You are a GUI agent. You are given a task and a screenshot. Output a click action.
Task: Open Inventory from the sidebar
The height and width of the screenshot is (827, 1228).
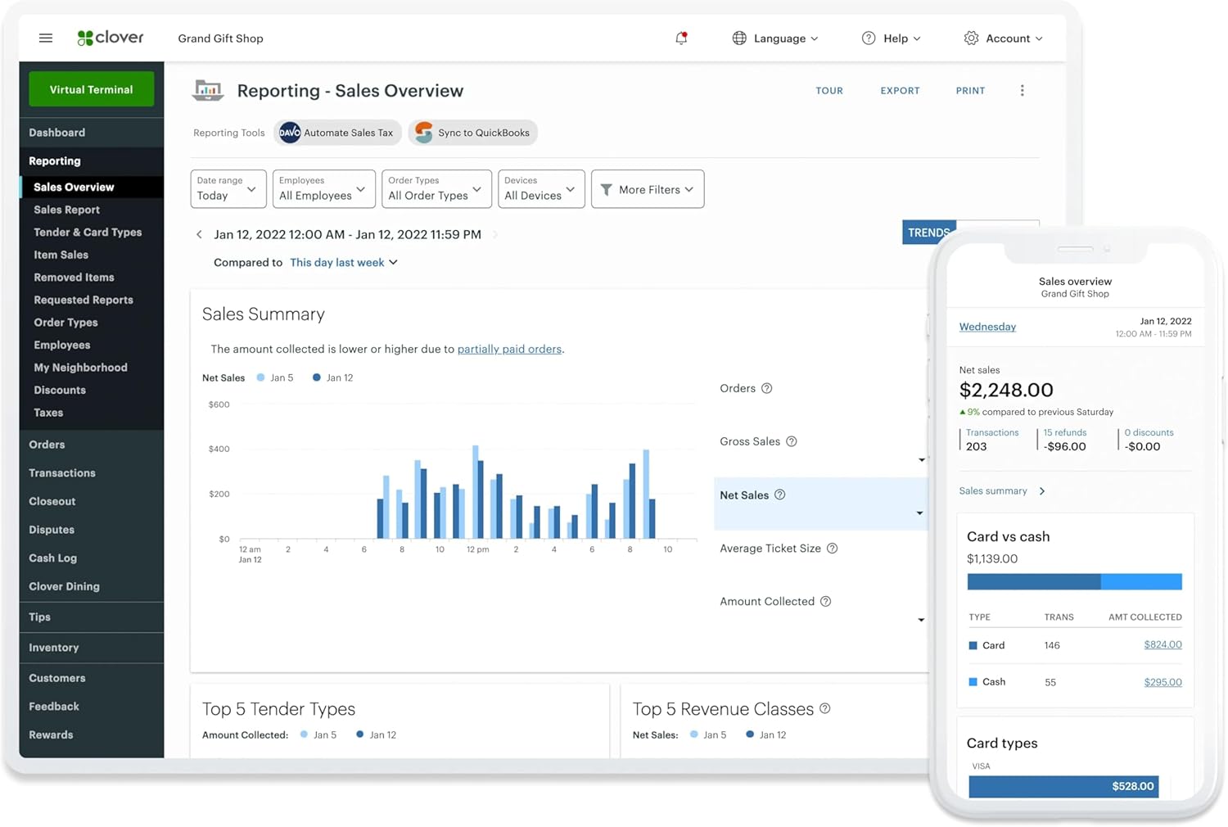tap(54, 648)
